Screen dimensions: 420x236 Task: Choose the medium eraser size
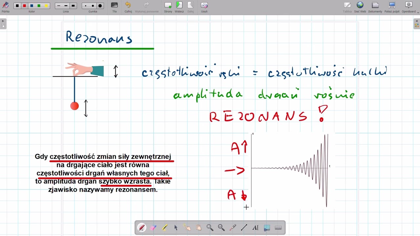[93, 6]
